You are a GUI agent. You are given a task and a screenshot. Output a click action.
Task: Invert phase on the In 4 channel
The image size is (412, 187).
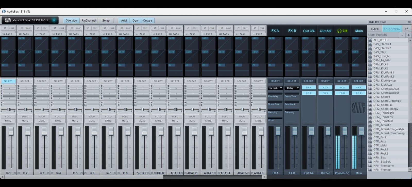pos(55,28)
